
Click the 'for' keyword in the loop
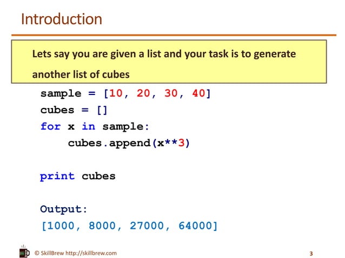(51, 126)
